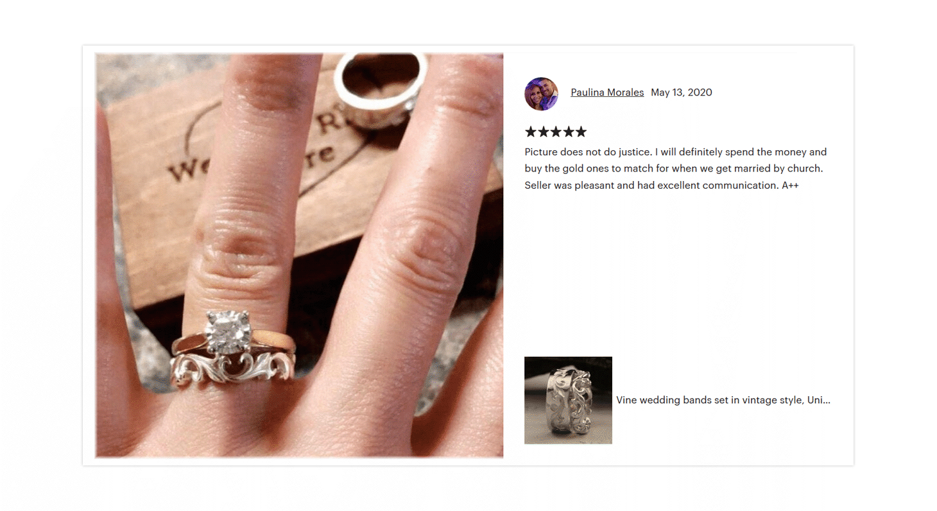
Task: Click the Paulina Morales reviewer name link
Action: pyautogui.click(x=607, y=92)
